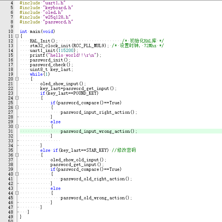Collapse fold marker at line 26
Viewport: 222px width, 222px height.
[17, 108]
